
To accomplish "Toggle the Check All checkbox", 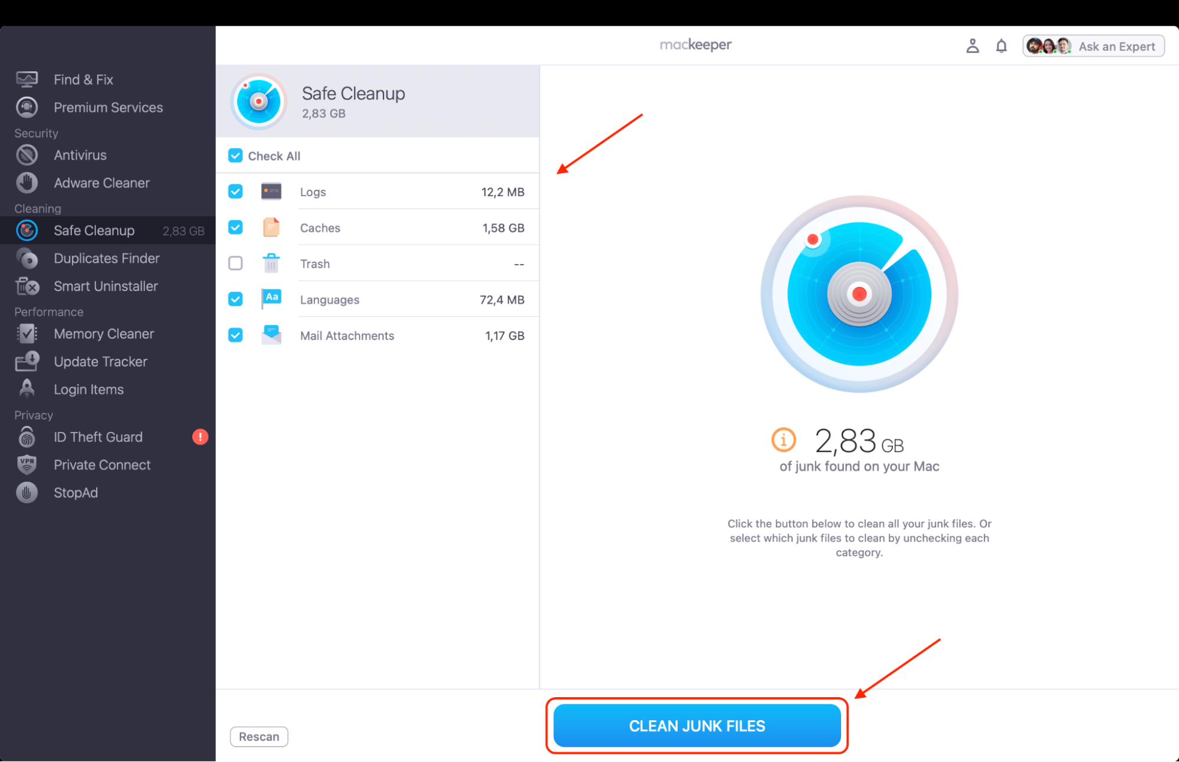I will [235, 155].
